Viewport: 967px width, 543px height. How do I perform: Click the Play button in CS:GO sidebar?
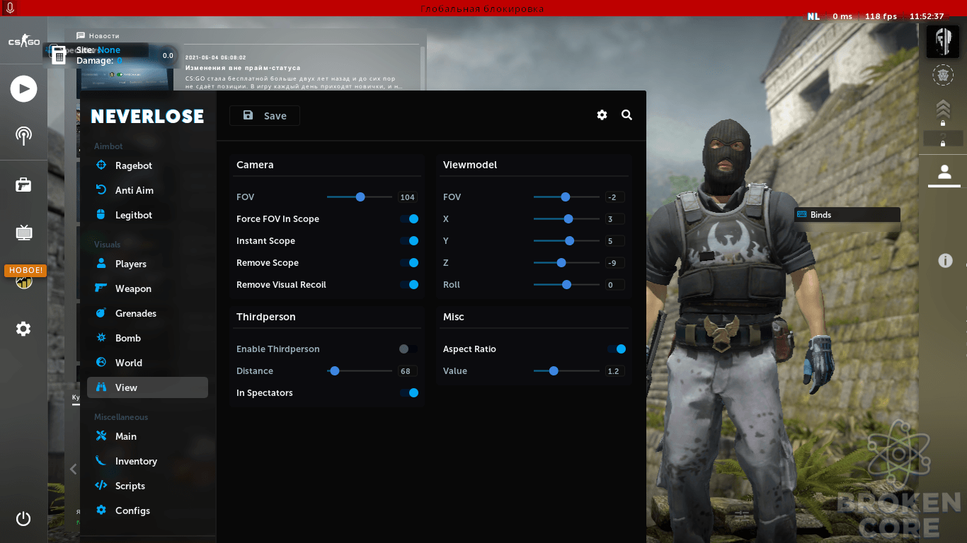[23, 88]
